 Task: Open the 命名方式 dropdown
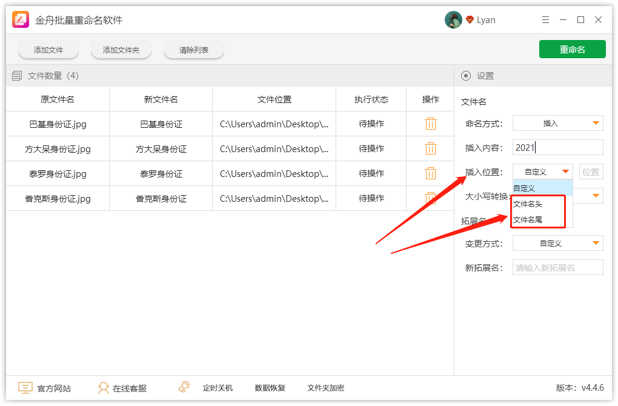557,122
